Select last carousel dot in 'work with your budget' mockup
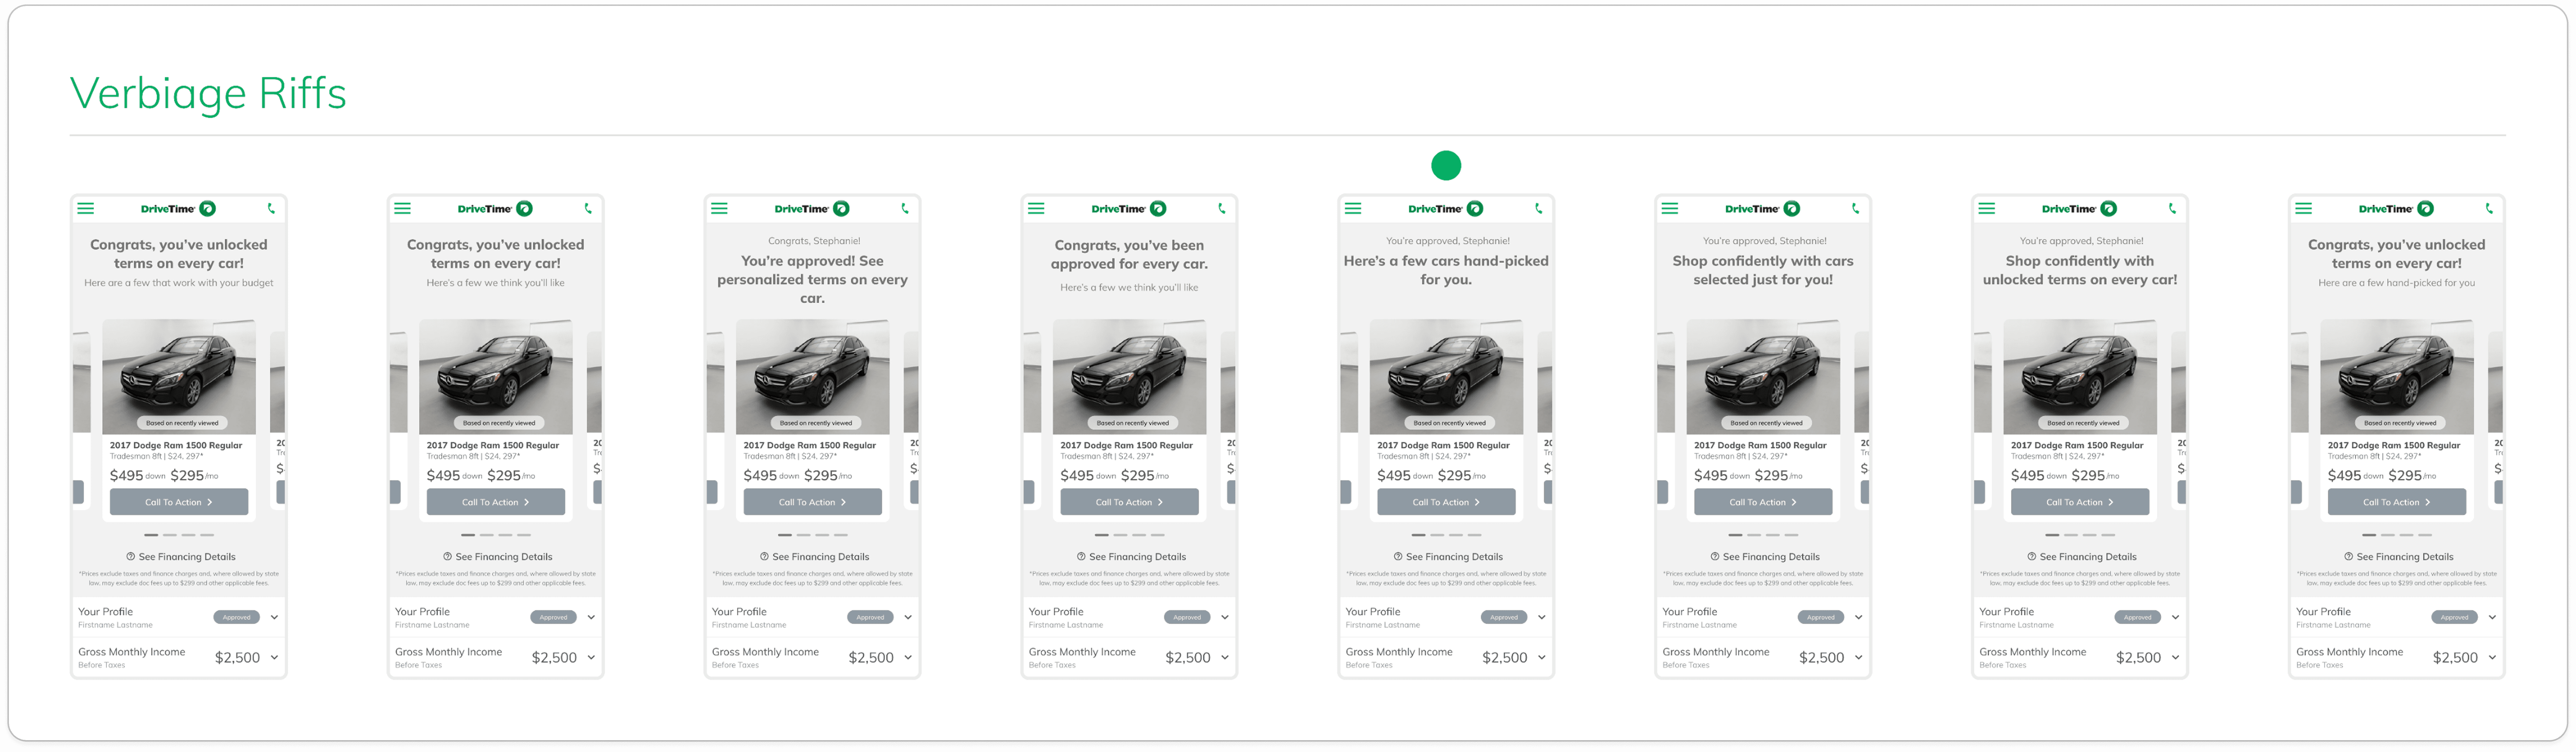Screen dimensions: 2576x752 tap(207, 535)
